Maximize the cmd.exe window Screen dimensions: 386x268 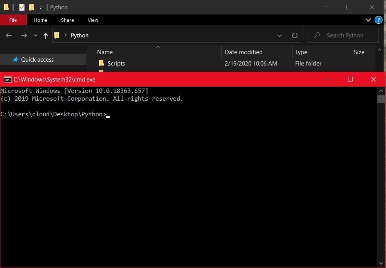tap(350, 79)
